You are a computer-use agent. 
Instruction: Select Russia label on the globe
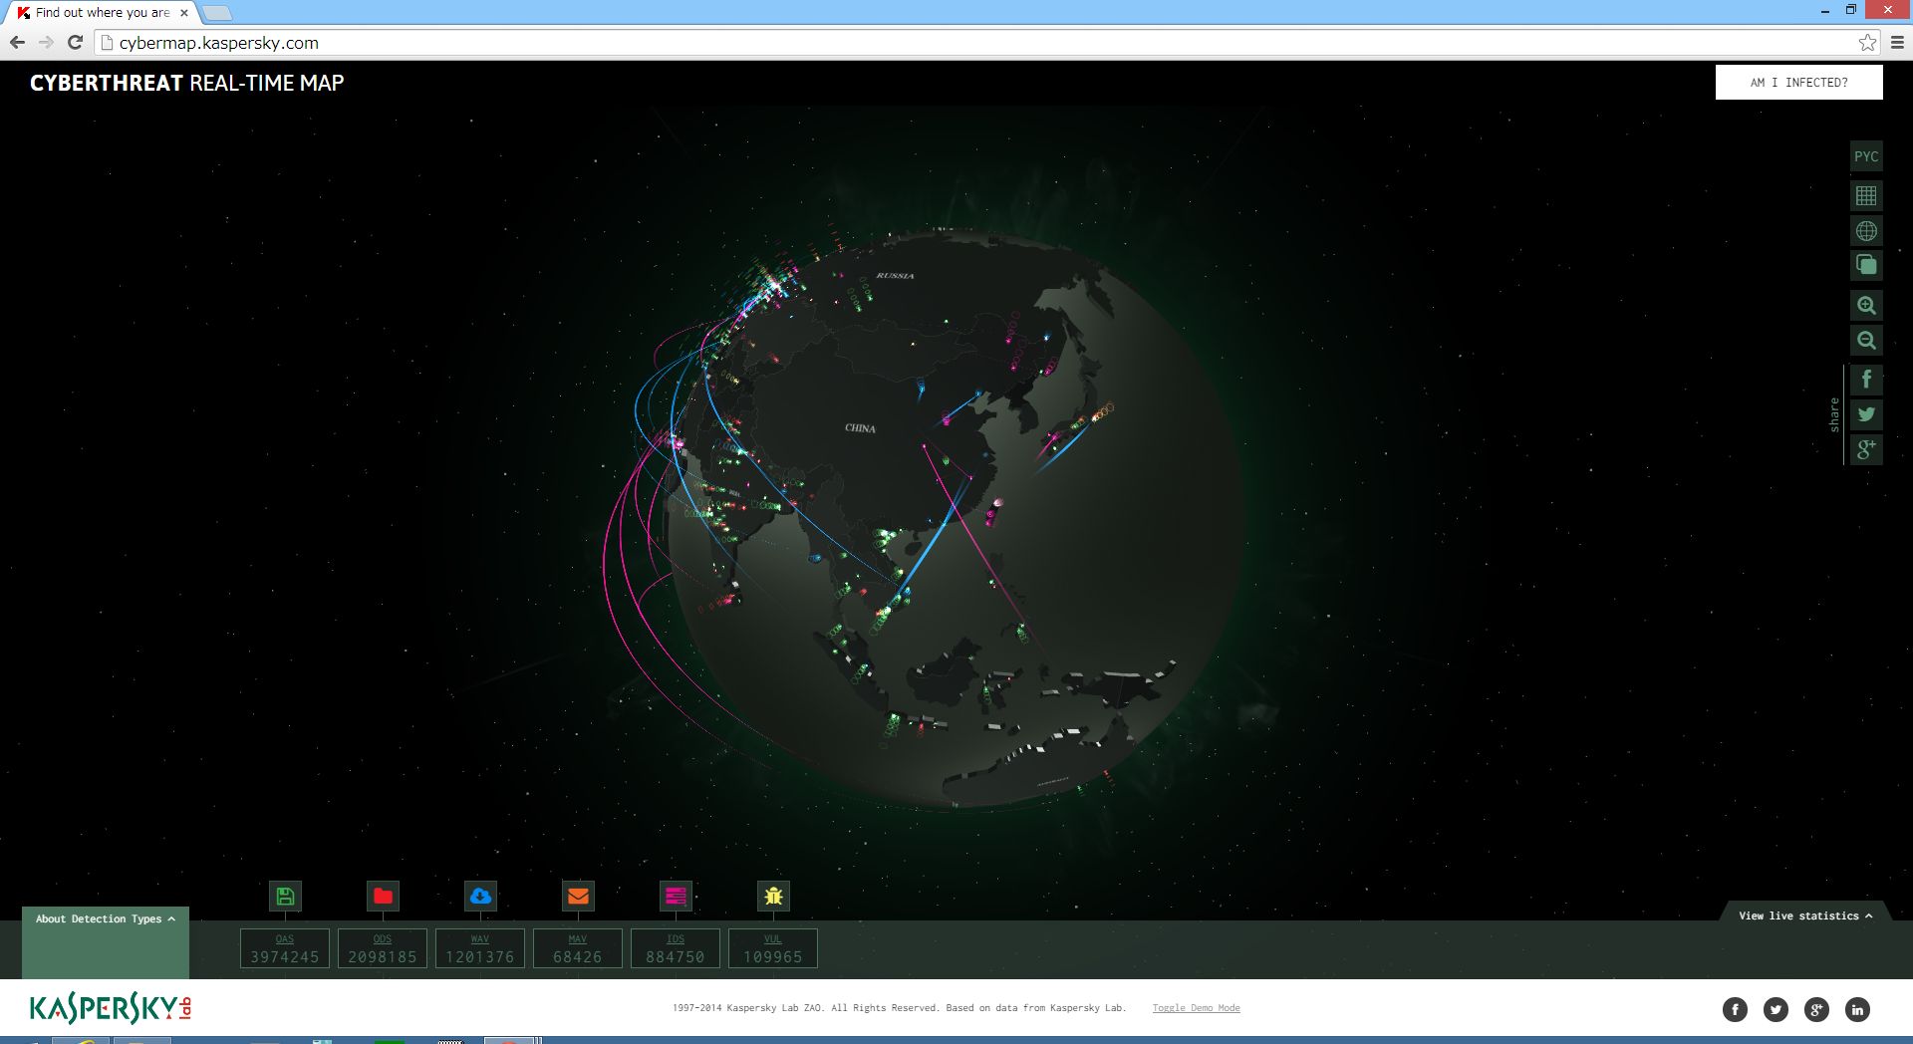(x=895, y=275)
